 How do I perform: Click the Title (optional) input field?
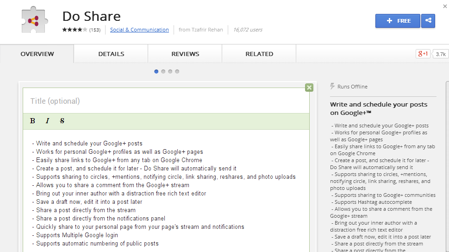point(166,101)
